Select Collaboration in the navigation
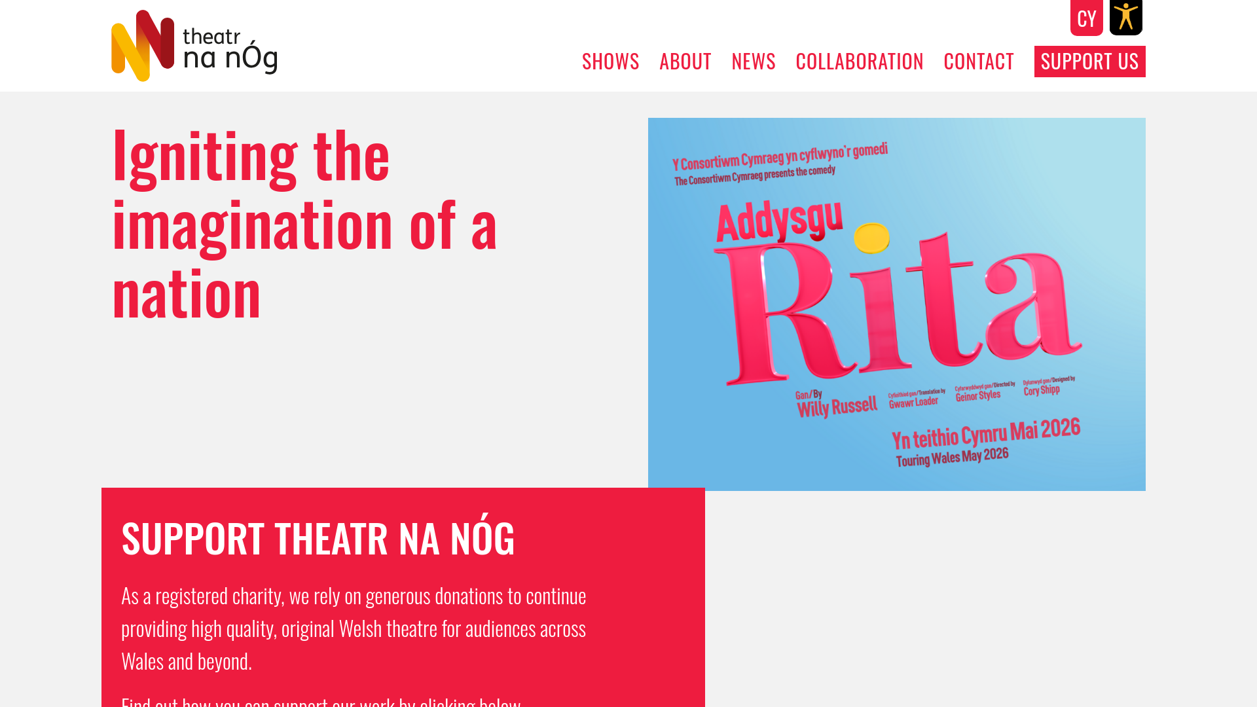 coord(859,61)
